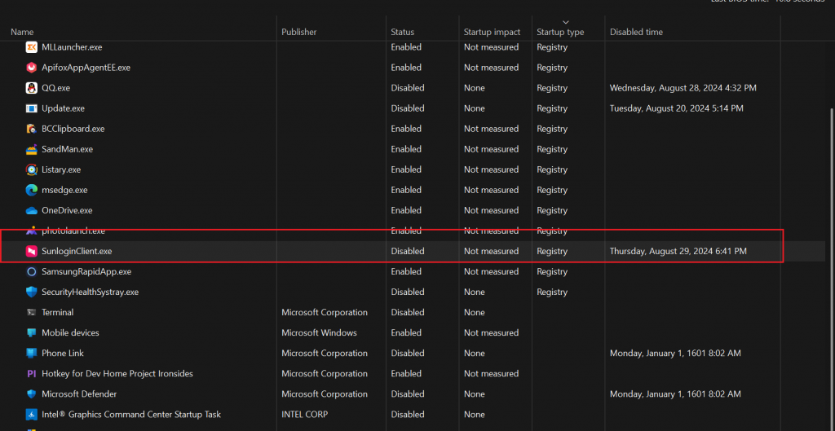Click the Disabled status of SunloginClient.exe

408,251
